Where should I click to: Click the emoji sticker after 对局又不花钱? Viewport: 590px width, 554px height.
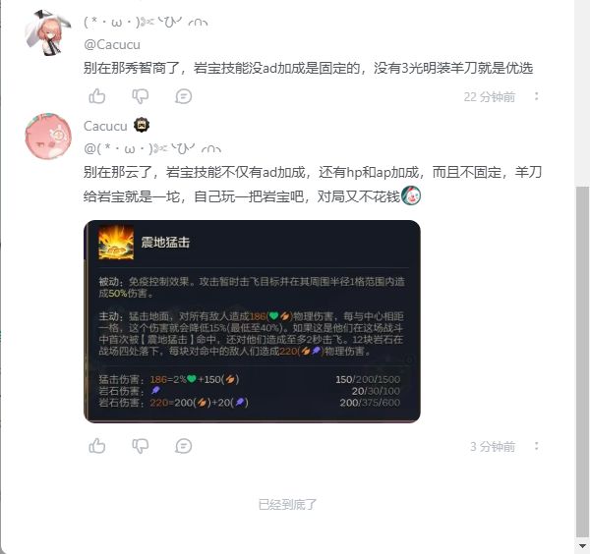[411, 195]
